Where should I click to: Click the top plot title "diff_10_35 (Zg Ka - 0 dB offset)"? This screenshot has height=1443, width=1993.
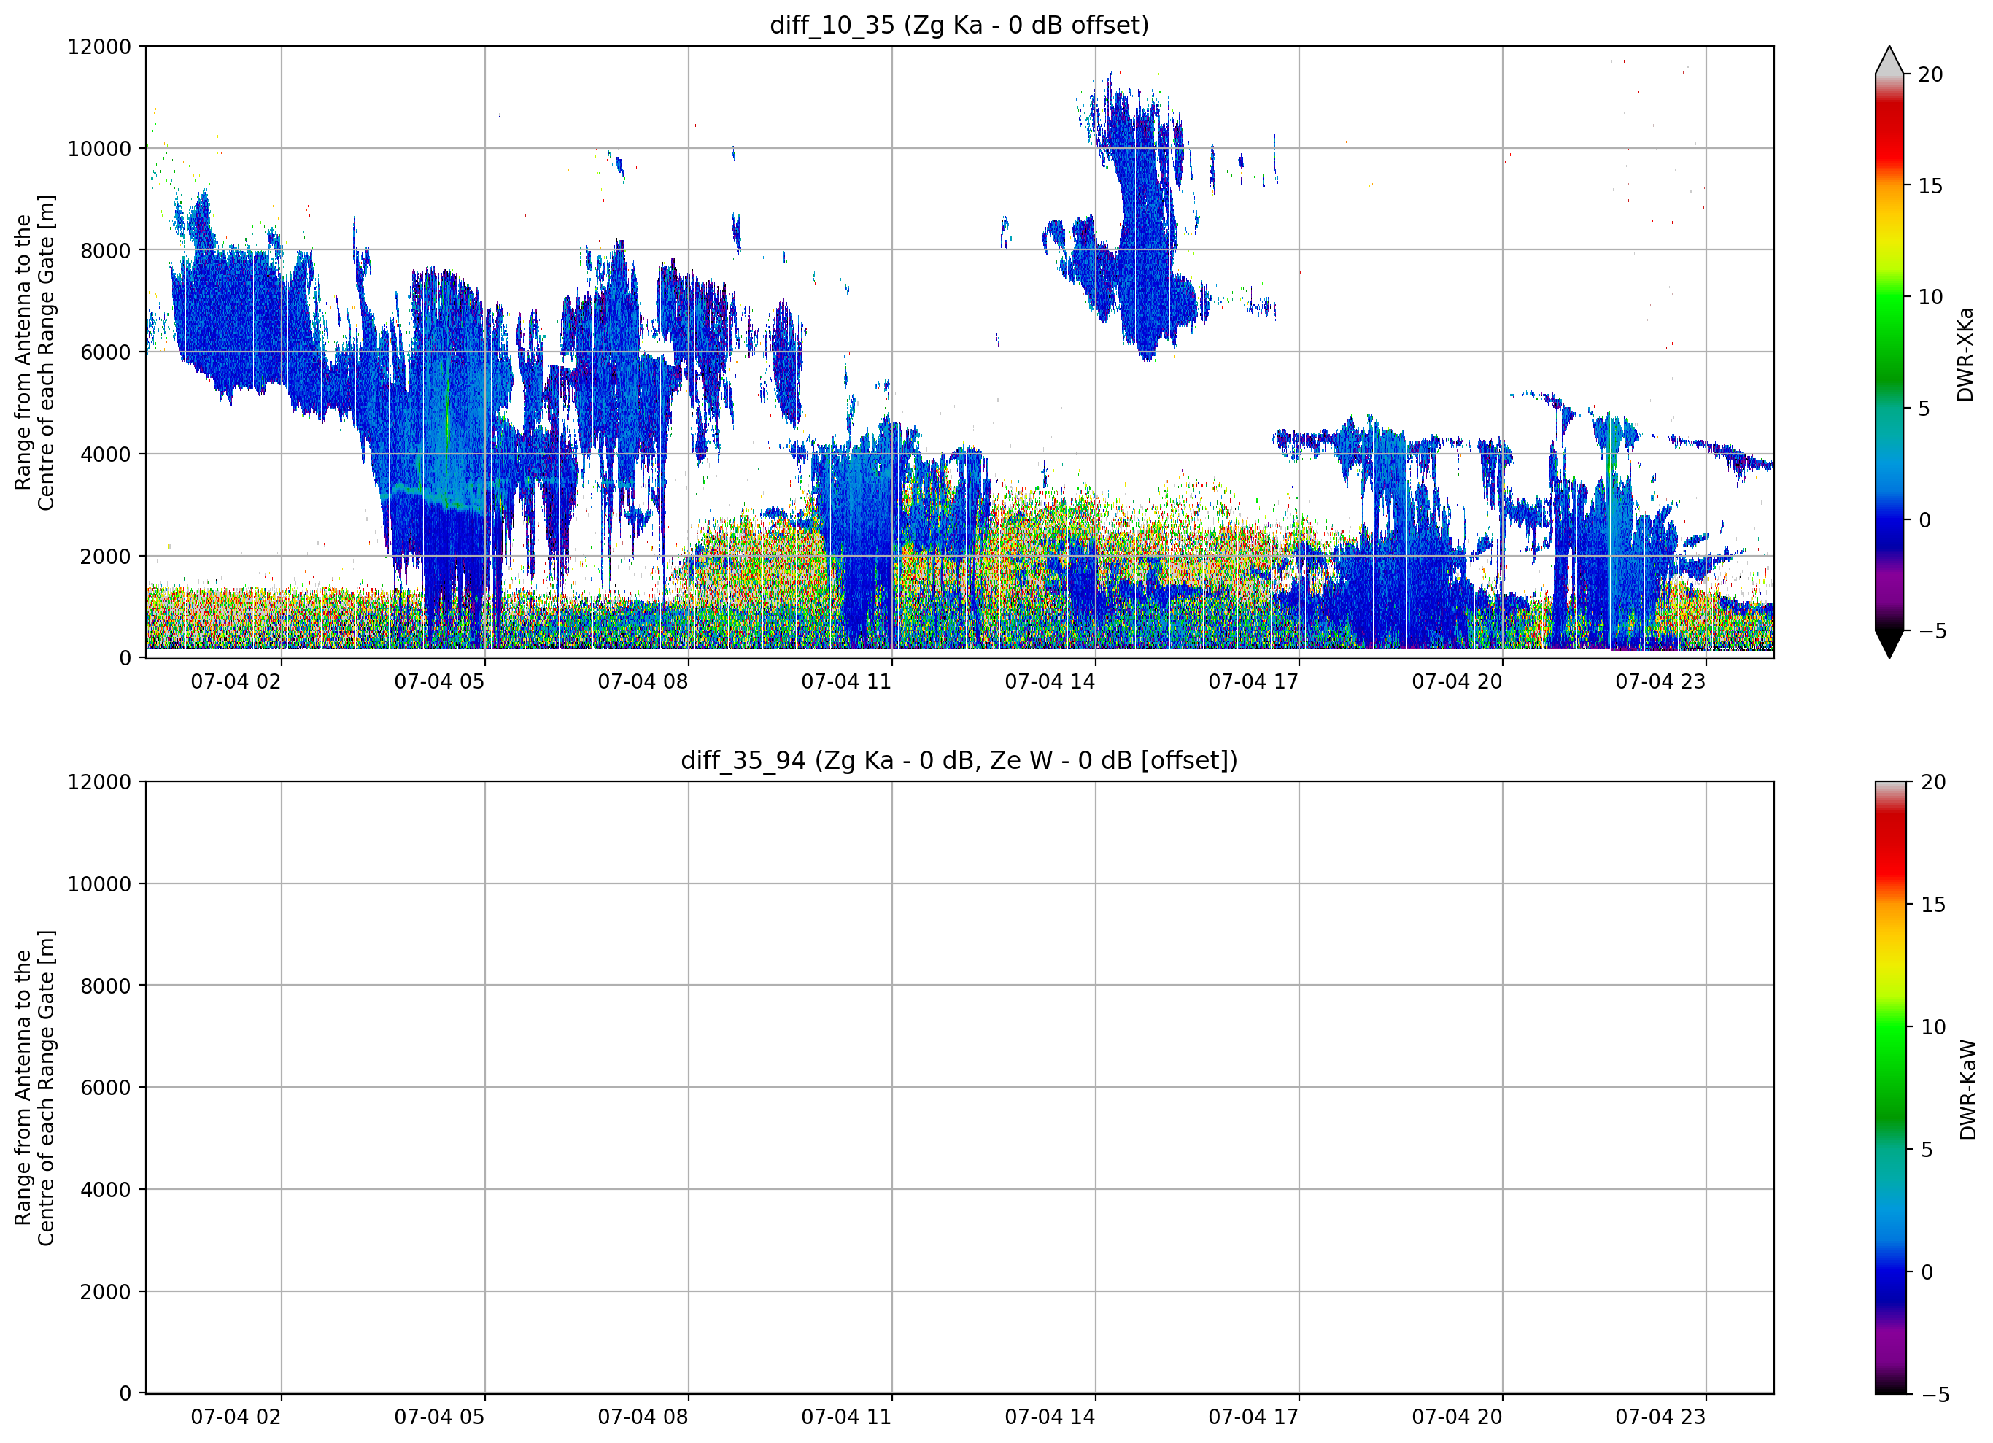959,25
